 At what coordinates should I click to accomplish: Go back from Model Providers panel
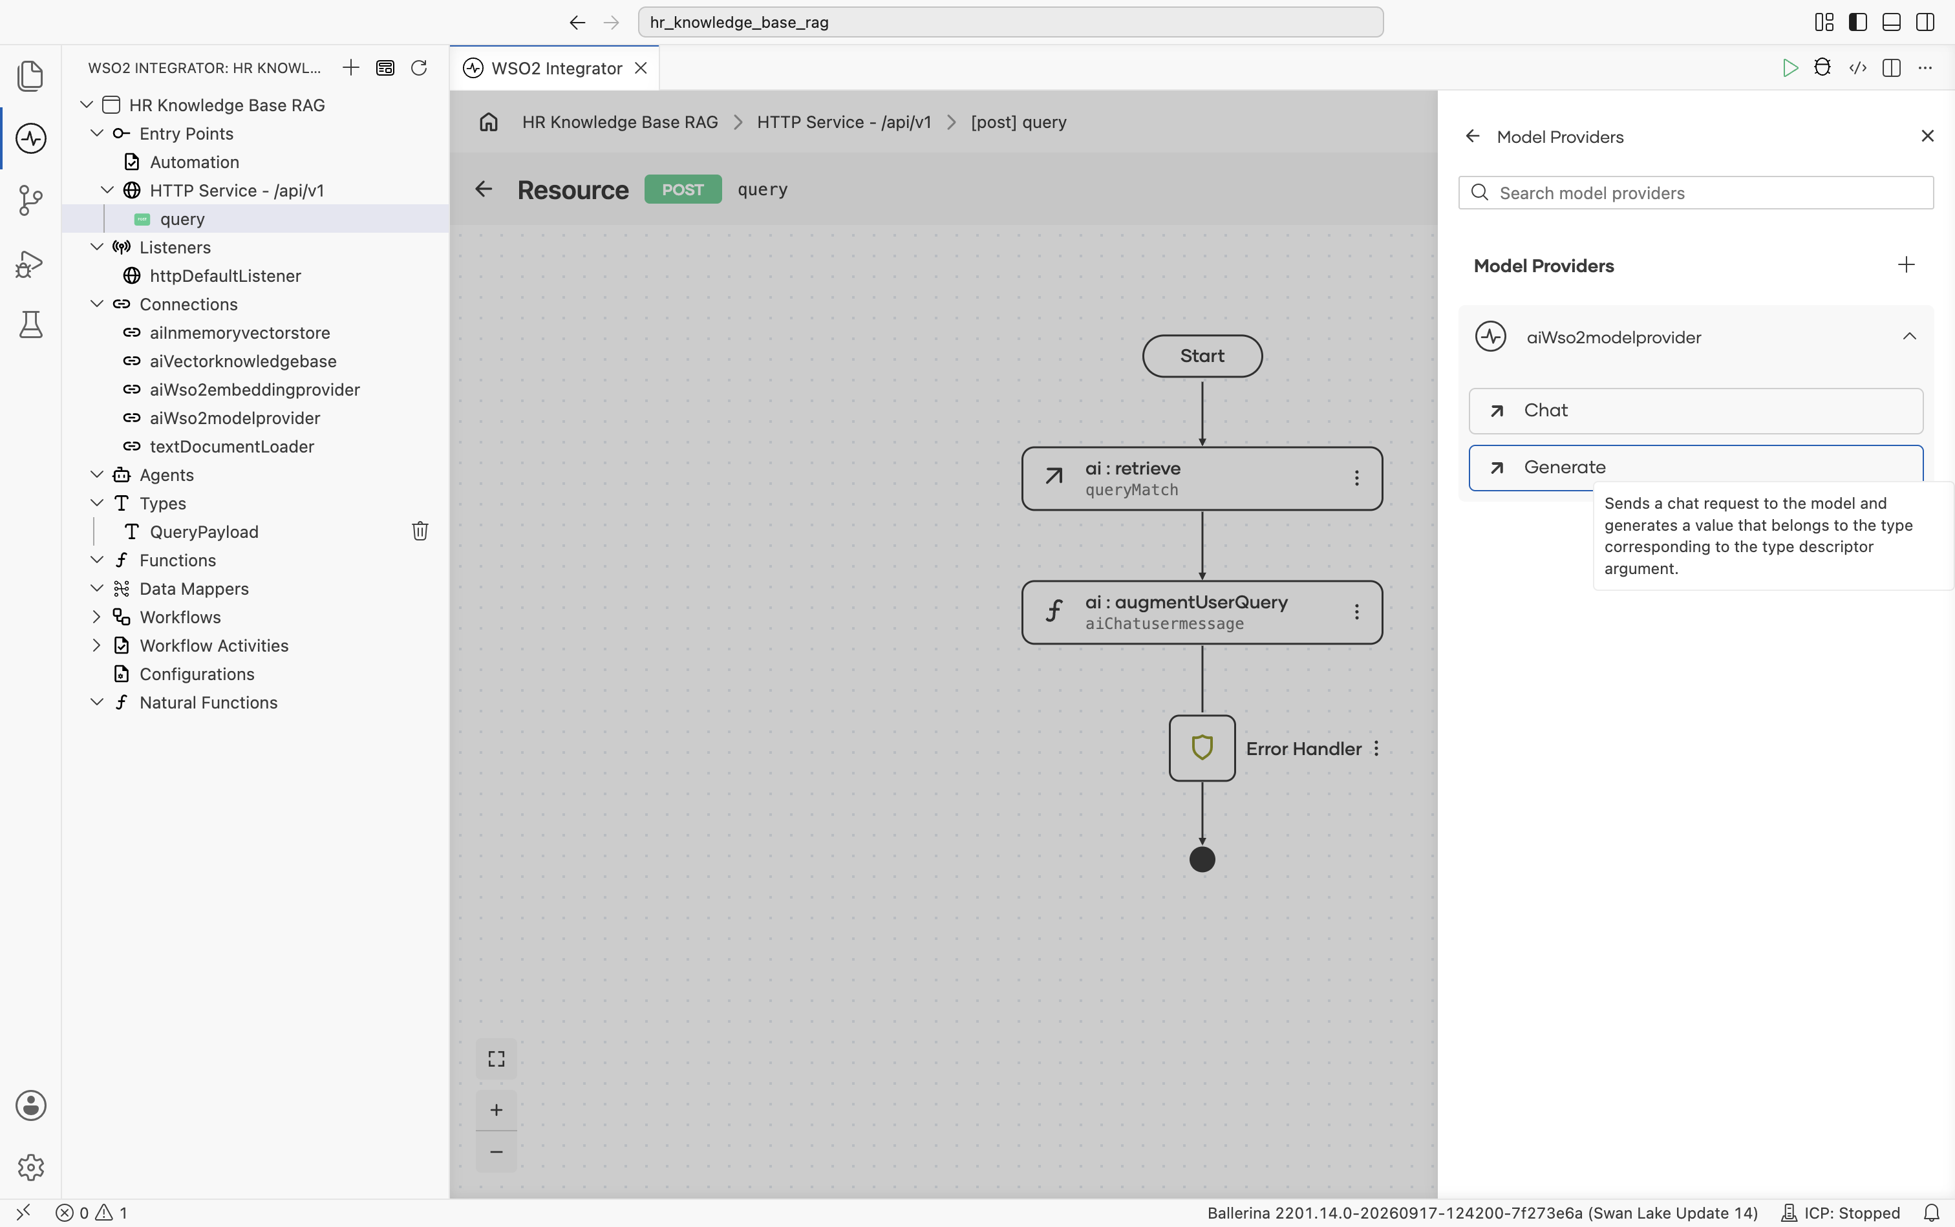1473,136
